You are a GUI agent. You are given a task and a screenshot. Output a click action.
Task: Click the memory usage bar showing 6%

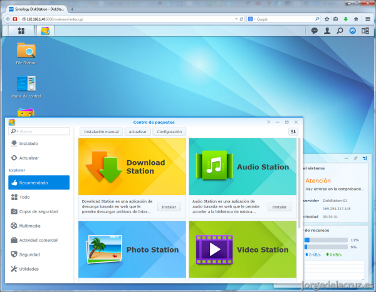(326, 247)
